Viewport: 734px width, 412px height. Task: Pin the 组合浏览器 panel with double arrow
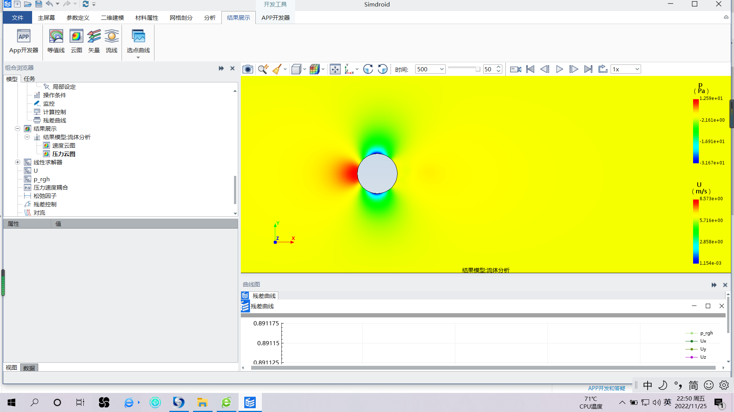tap(221, 68)
